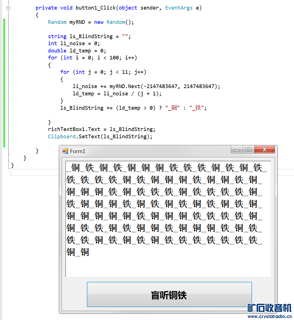
Task: Click the 'new Random()' constructor call
Action: coord(114,22)
